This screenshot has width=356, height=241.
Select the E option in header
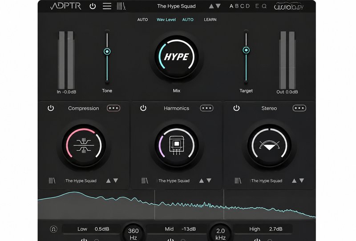[x=257, y=6]
